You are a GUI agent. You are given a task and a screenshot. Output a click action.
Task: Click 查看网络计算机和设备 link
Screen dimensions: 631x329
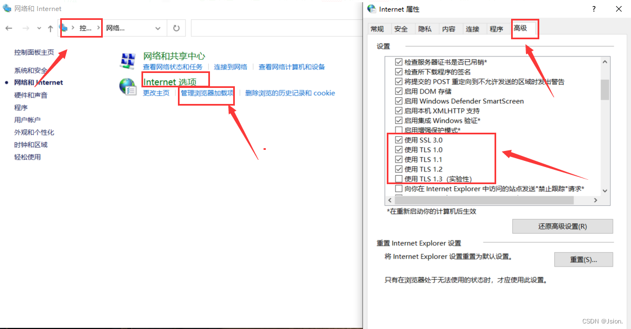[x=292, y=67]
